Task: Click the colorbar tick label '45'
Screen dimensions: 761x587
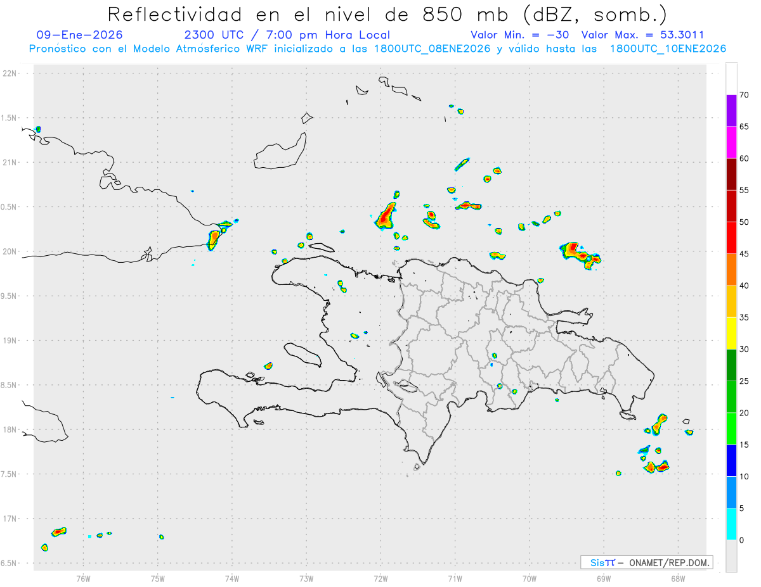Action: pos(745,254)
